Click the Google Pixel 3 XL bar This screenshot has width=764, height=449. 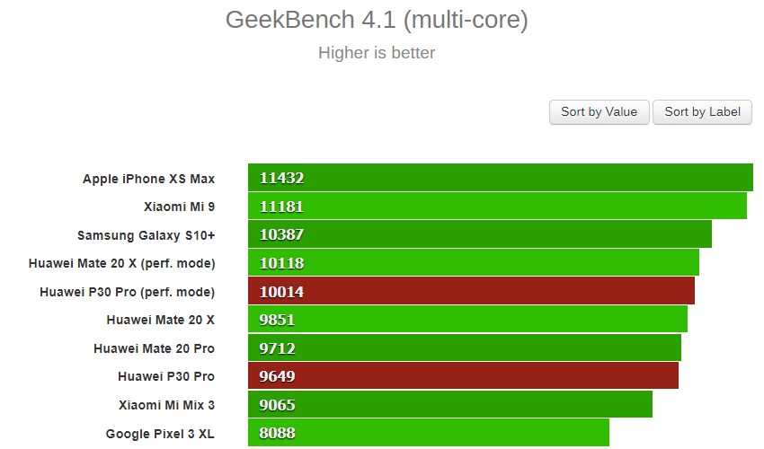tap(428, 433)
